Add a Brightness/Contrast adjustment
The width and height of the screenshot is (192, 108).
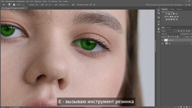coord(166,14)
